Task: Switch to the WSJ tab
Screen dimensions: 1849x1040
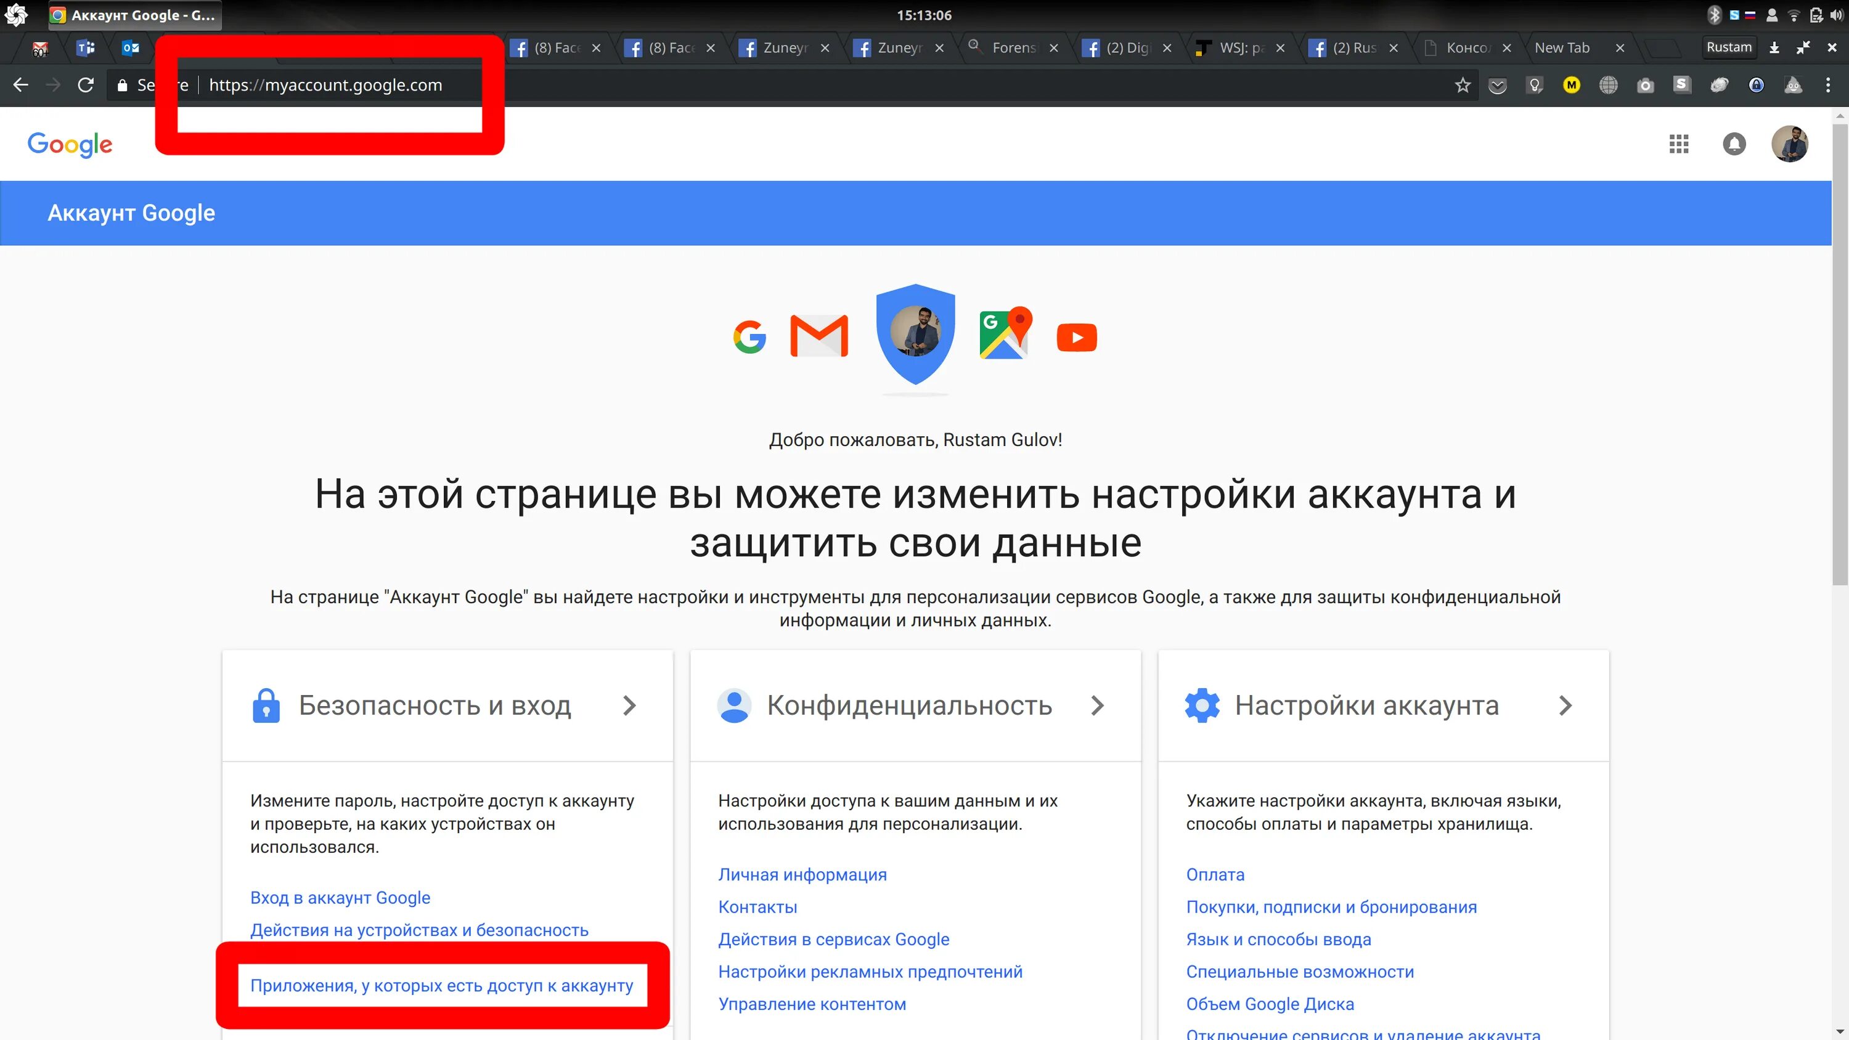Action: pyautogui.click(x=1233, y=47)
